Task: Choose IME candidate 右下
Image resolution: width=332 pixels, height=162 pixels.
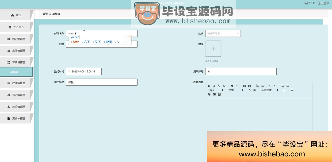Action: pyautogui.click(x=86, y=42)
